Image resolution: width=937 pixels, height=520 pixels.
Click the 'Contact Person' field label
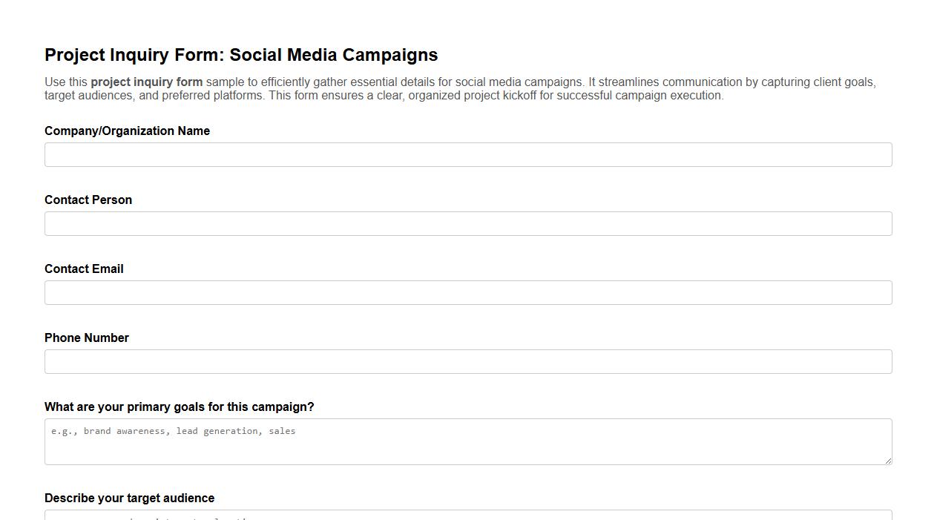click(88, 200)
